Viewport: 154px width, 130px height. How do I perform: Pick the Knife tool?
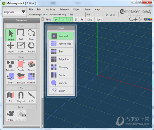tap(31, 97)
